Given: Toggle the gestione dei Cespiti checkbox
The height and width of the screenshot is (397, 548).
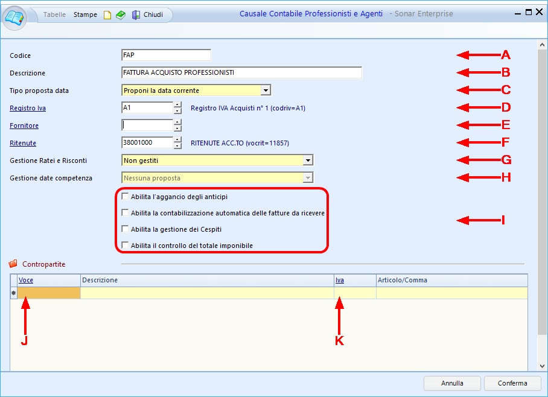Looking at the screenshot, I should click(x=125, y=229).
